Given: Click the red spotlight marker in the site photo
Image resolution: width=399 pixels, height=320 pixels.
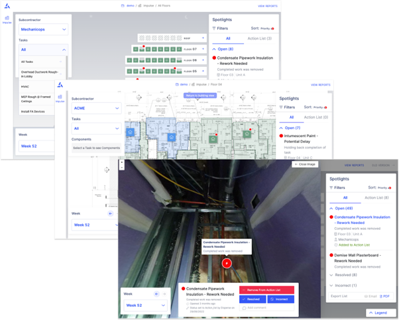Looking at the screenshot, I should 227,263.
